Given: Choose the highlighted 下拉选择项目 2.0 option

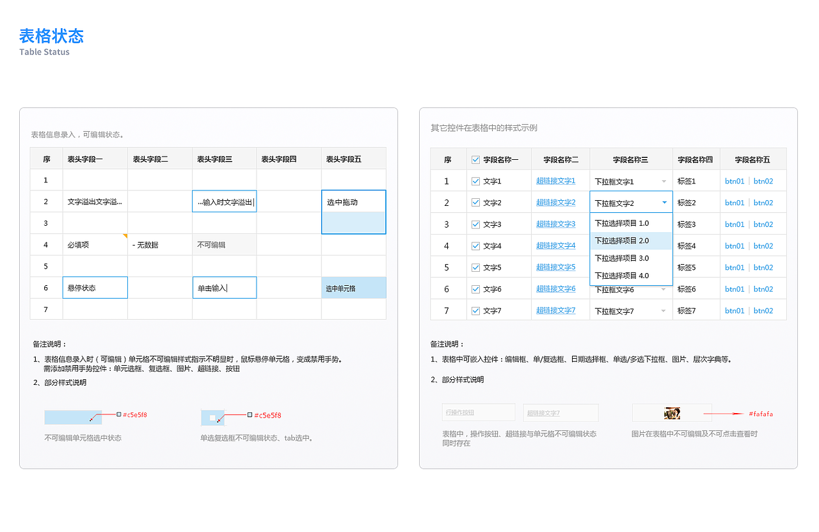Looking at the screenshot, I should 631,241.
